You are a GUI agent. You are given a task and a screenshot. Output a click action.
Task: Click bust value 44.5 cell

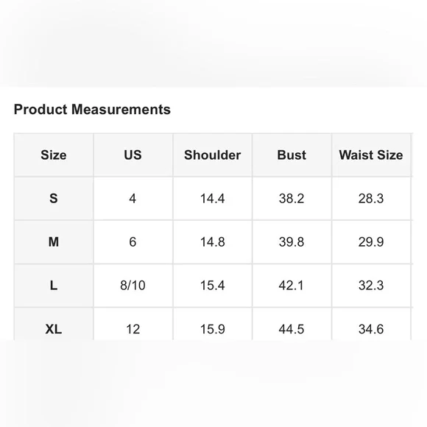[292, 324]
